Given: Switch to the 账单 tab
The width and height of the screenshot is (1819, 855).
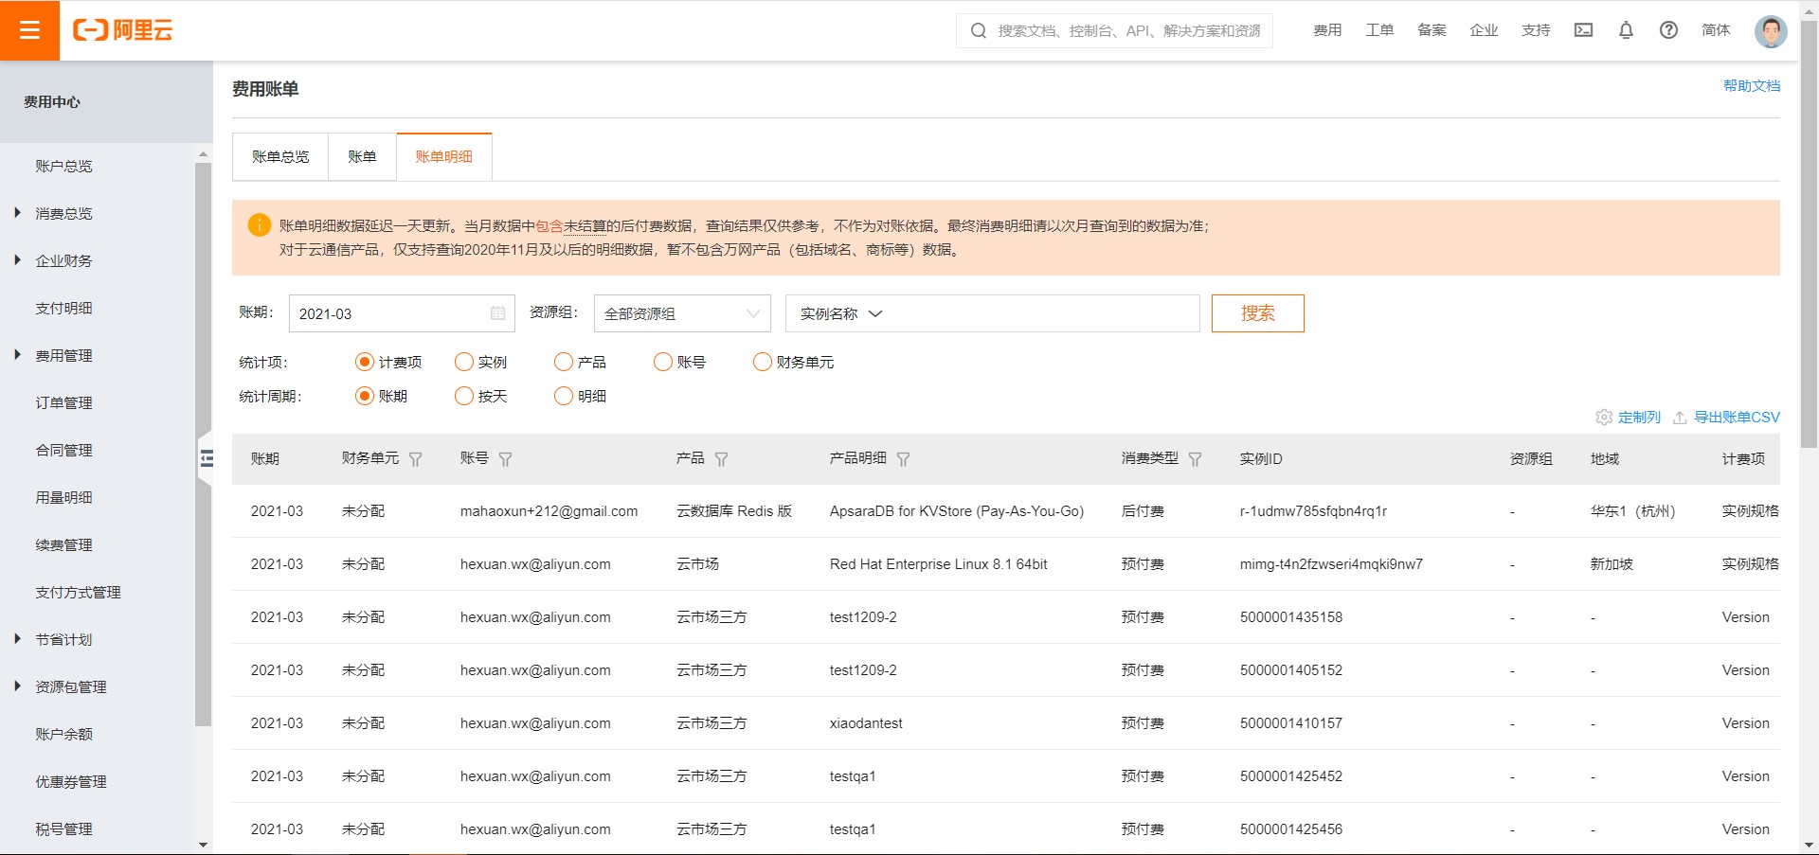Looking at the screenshot, I should pos(362,156).
